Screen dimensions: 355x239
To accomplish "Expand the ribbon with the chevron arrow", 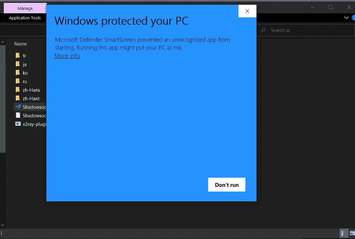I will [x=346, y=18].
